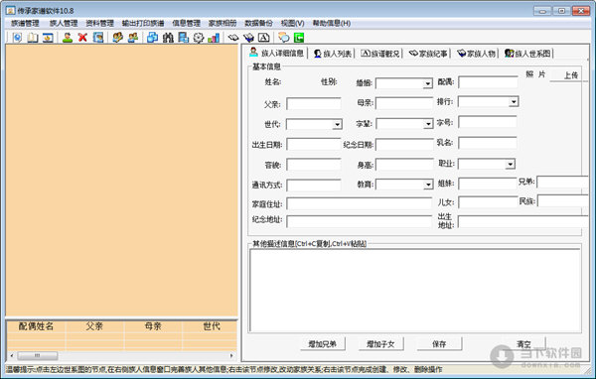Switch to the 族谱概况 tab

tap(380, 54)
